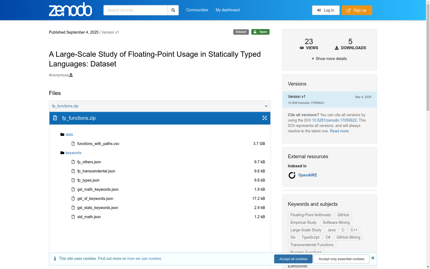Click the Sign up button
Screen dimensions: 430x269
click(357, 10)
